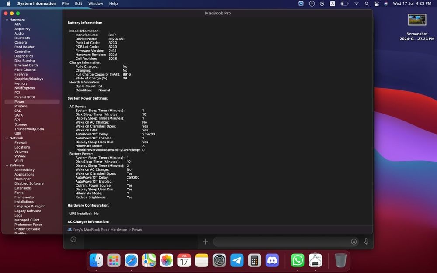The image size is (437, 273).
Task: Click the AC Charger Information heading
Action: click(x=88, y=222)
